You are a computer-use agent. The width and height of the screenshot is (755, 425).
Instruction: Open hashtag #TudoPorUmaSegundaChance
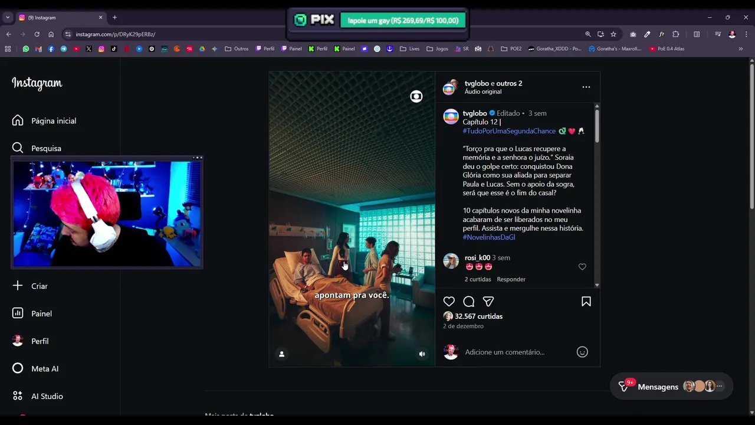point(509,131)
